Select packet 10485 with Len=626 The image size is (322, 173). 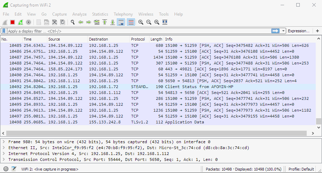coord(158,45)
